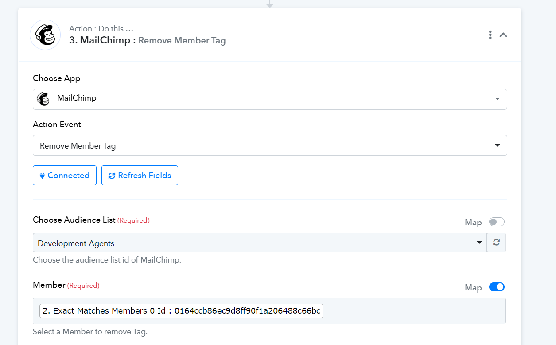The width and height of the screenshot is (556, 345).
Task: Click 'Choose the audience list id' help text
Action: pos(107,260)
